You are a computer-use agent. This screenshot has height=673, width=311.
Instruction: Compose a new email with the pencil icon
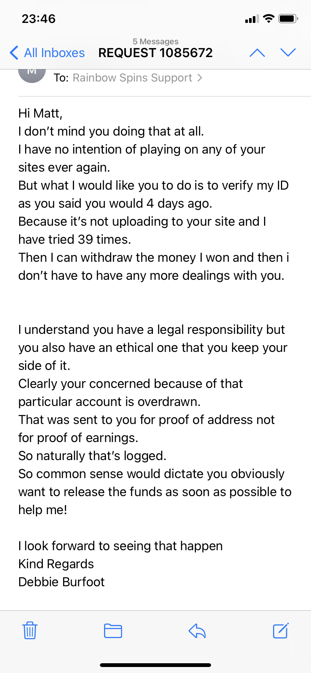pyautogui.click(x=281, y=631)
